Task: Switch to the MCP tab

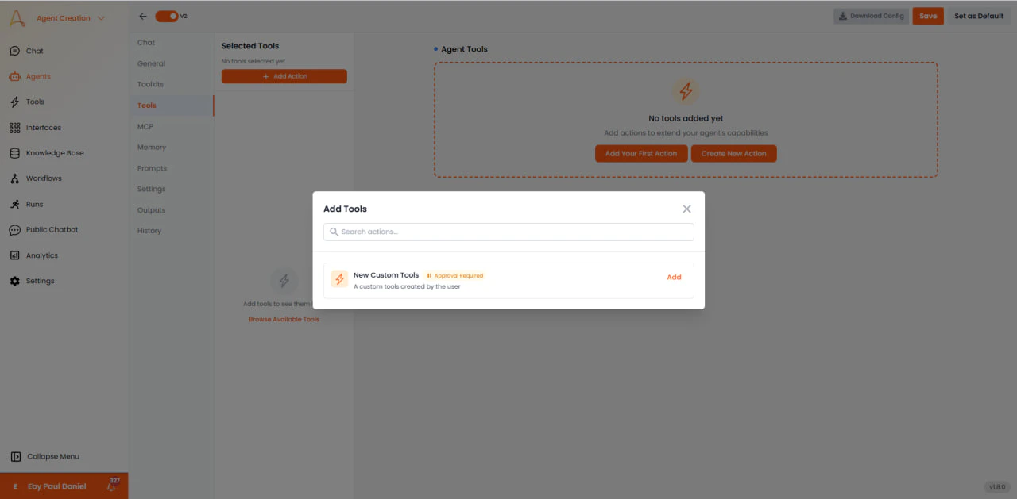Action: (147, 125)
